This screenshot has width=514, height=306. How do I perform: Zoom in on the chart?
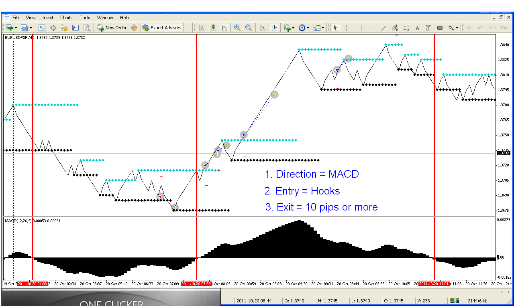click(x=237, y=28)
